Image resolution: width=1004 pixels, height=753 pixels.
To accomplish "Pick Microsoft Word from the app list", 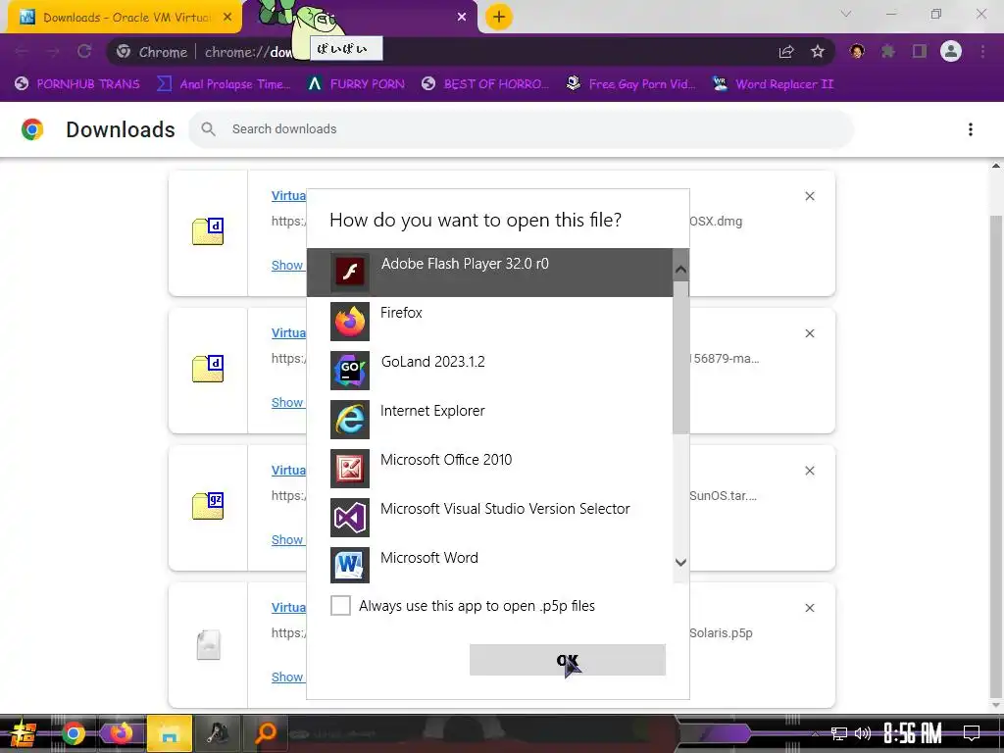I will [489, 566].
